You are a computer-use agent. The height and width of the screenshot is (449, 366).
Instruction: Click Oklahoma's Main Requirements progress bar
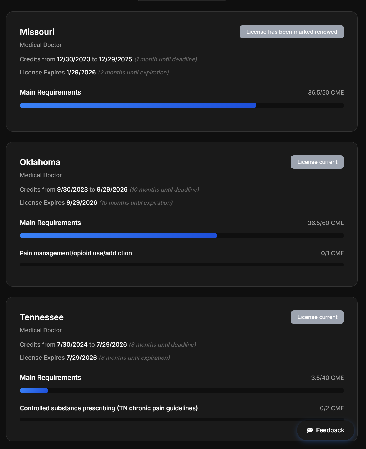[182, 236]
